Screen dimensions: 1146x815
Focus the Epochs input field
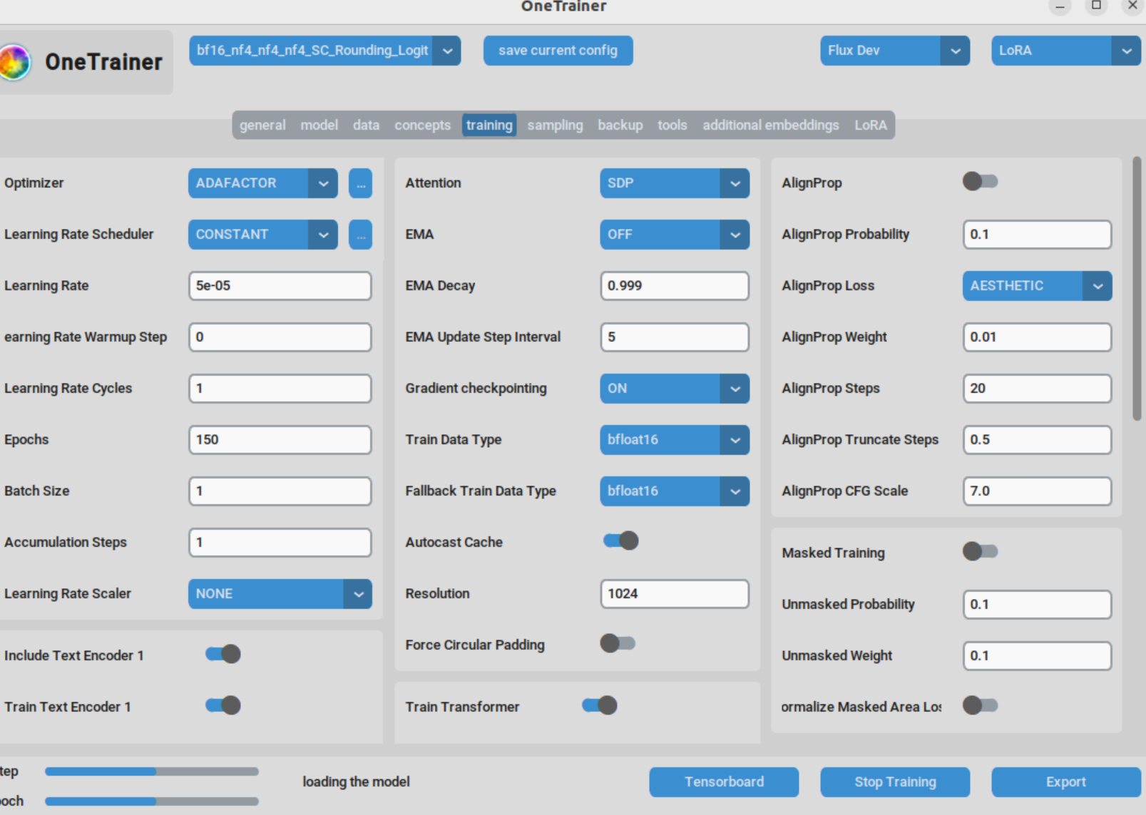(280, 440)
